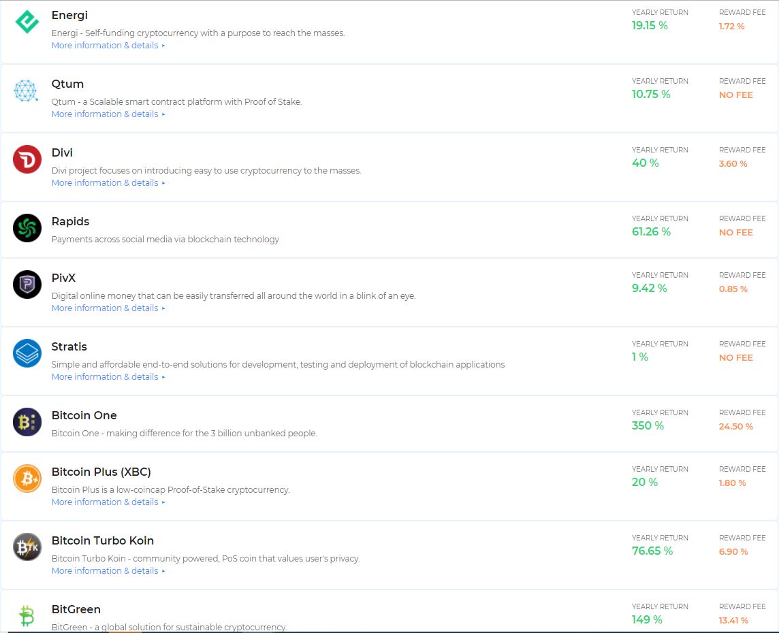Click the PivX coin title
The height and width of the screenshot is (633, 779).
point(63,278)
